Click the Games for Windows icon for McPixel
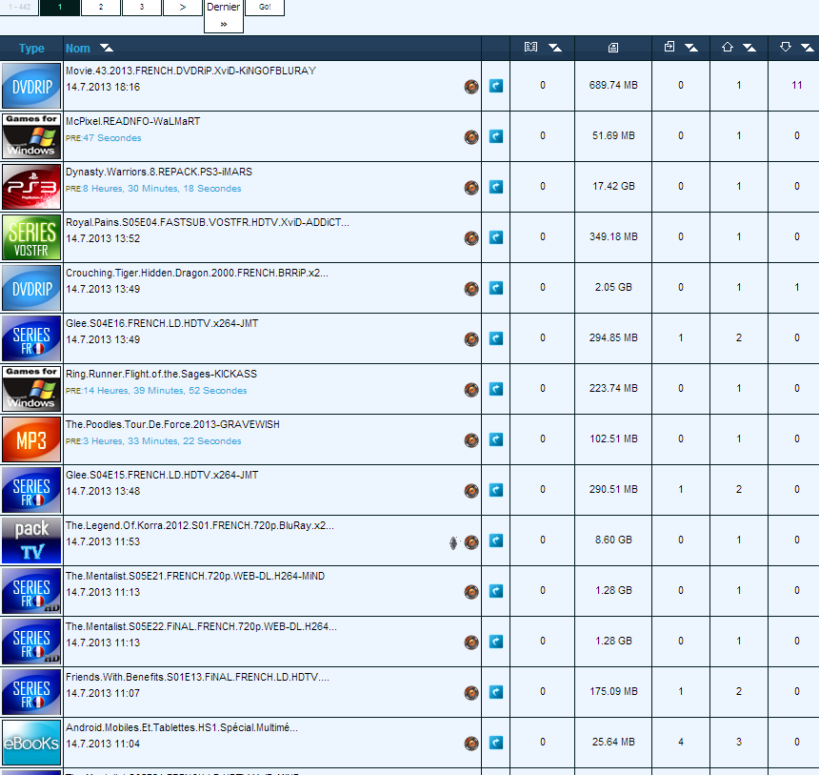Screen dimensions: 819x775 (x=31, y=136)
